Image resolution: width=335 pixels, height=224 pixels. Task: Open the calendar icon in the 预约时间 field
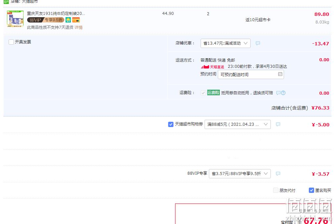pyautogui.click(x=280, y=74)
